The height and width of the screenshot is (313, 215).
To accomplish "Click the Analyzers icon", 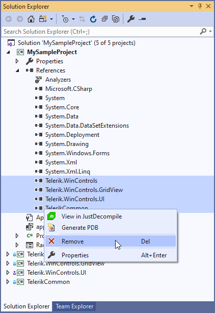I will tap(38, 80).
